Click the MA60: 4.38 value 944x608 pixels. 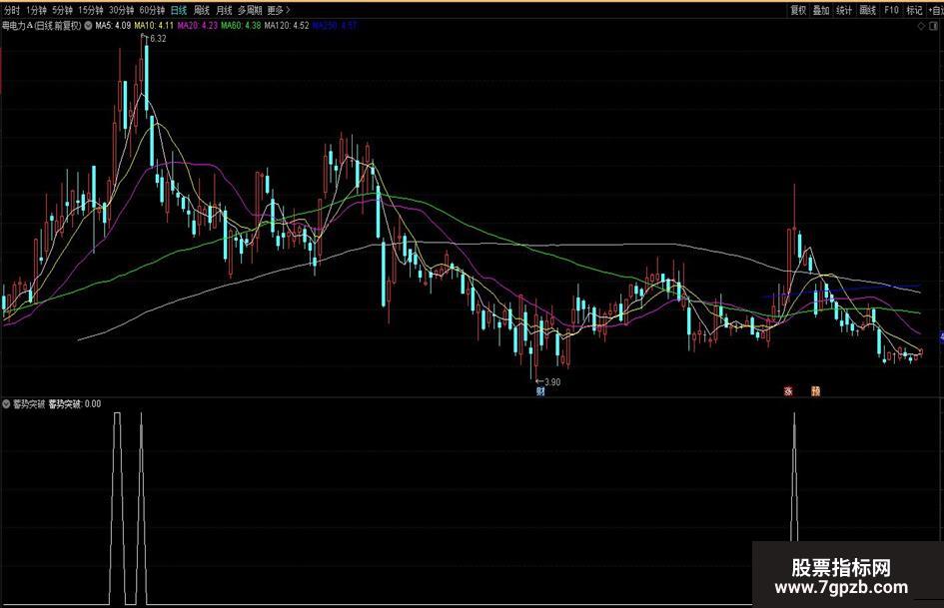(241, 26)
